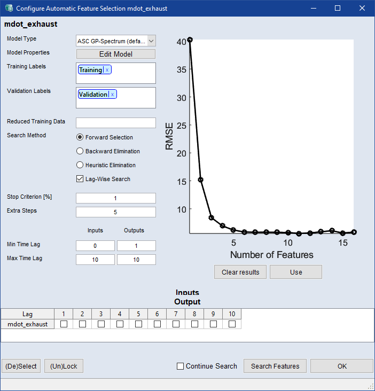
Task: Click the Extra Steps field
Action: (115, 212)
